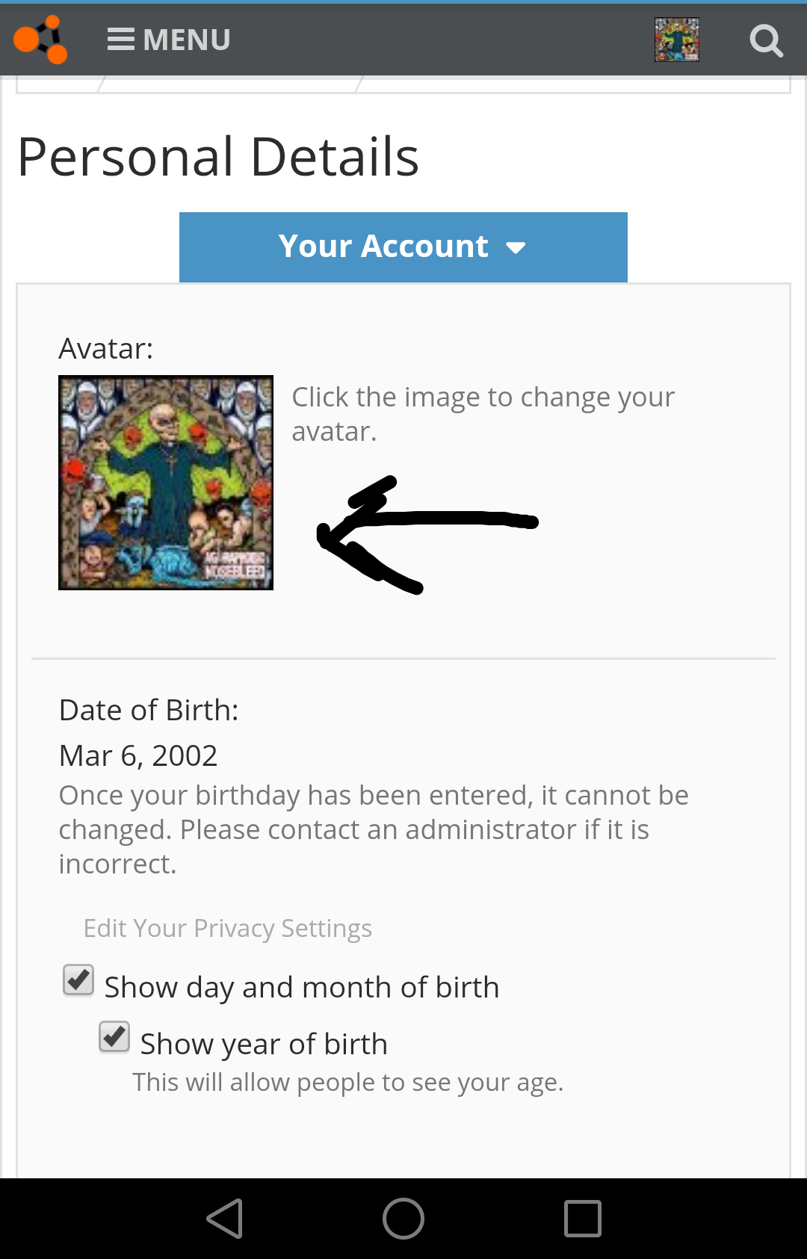Click the avatar image to change it
Image resolution: width=807 pixels, height=1259 pixels.
tap(166, 483)
